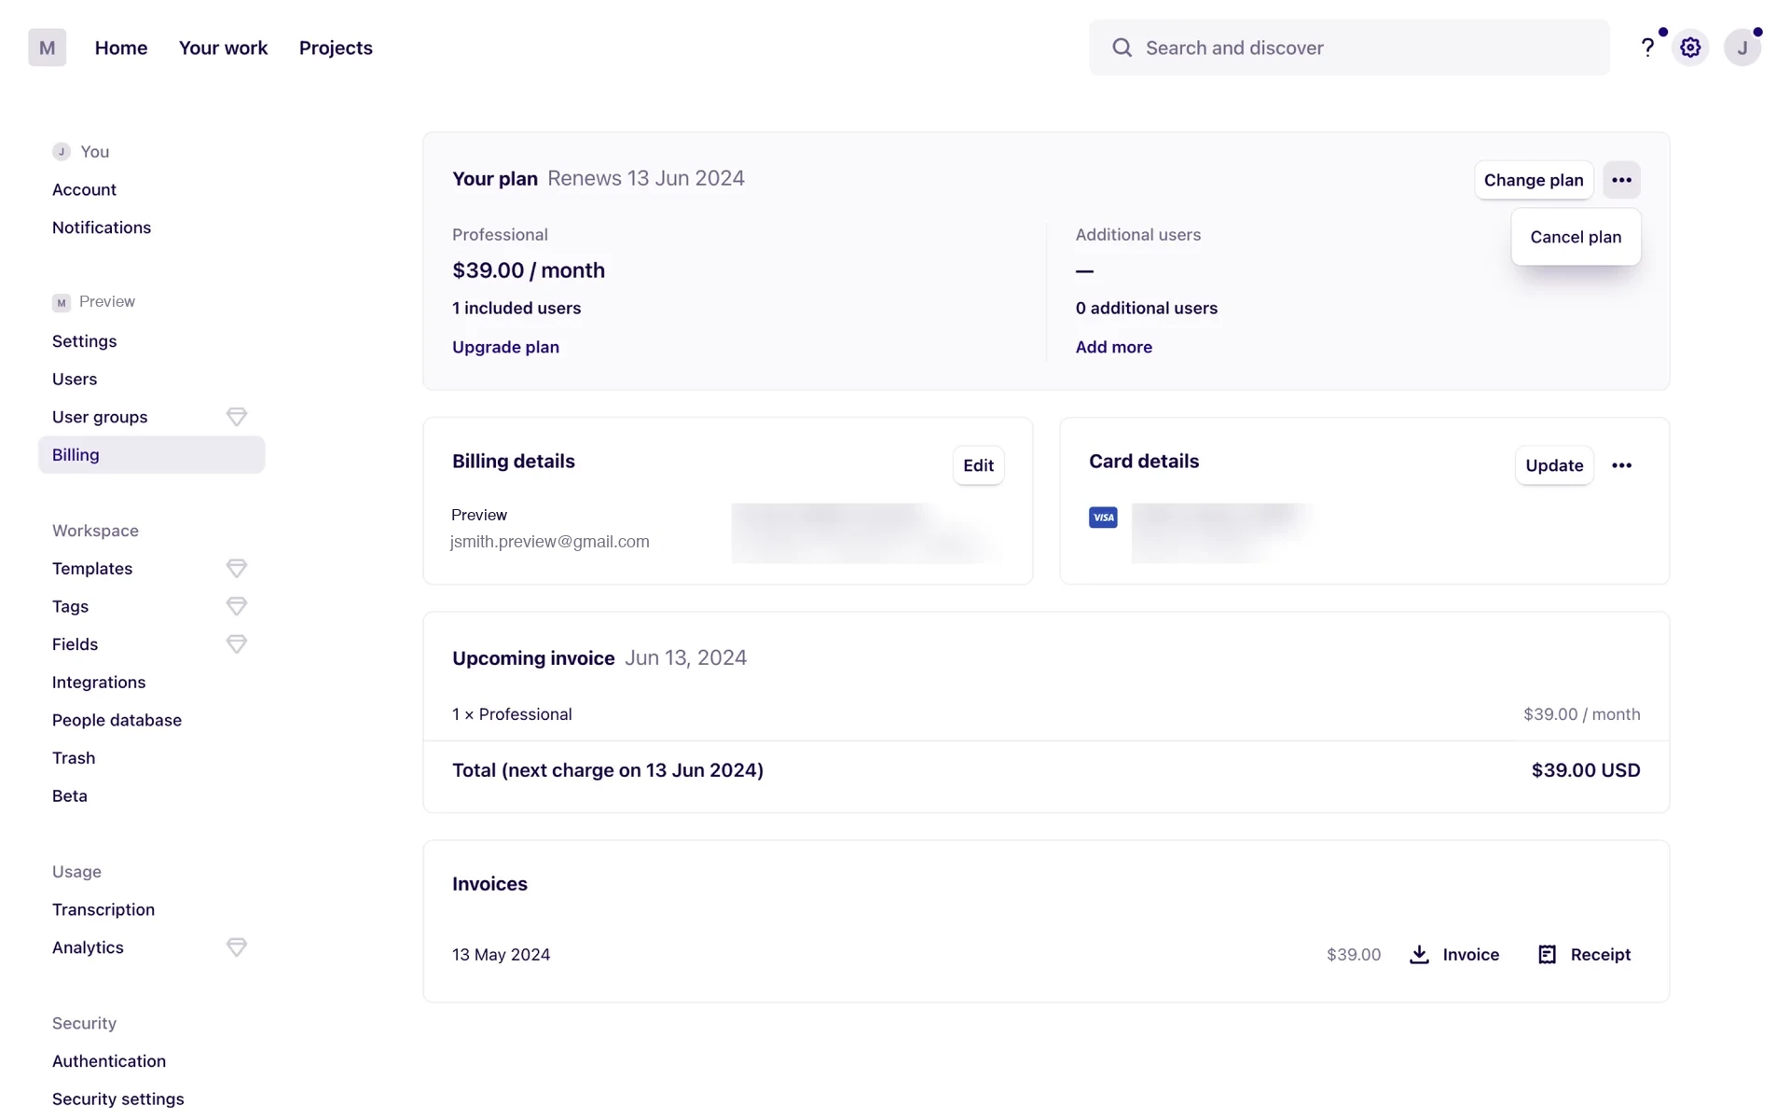This screenshot has height=1119, width=1790.
Task: Focus the Search and discover field
Action: pyautogui.click(x=1349, y=48)
